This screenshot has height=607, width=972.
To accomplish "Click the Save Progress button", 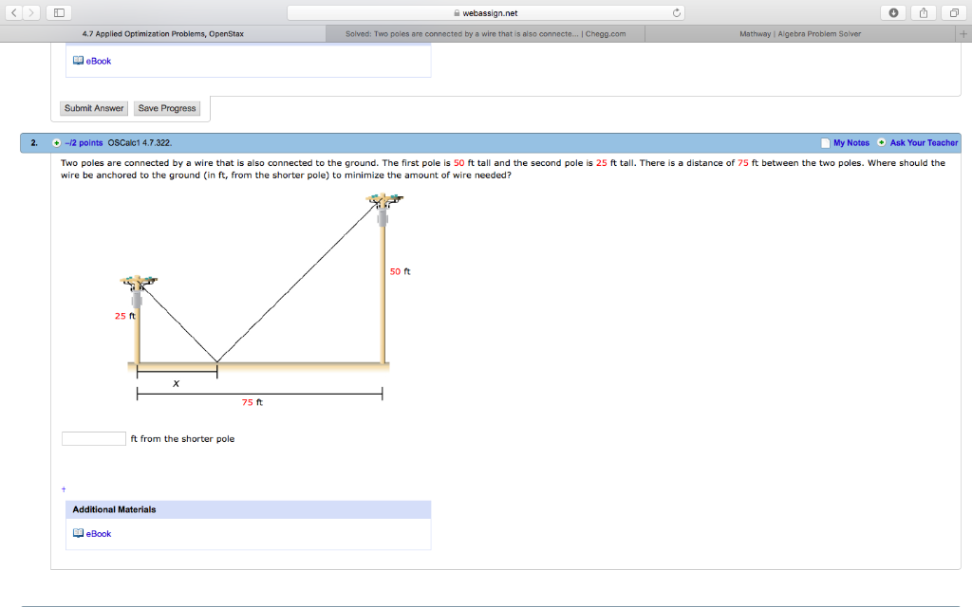I will (166, 108).
